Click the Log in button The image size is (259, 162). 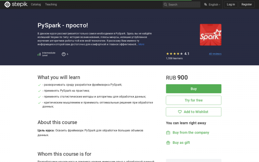point(231,4)
